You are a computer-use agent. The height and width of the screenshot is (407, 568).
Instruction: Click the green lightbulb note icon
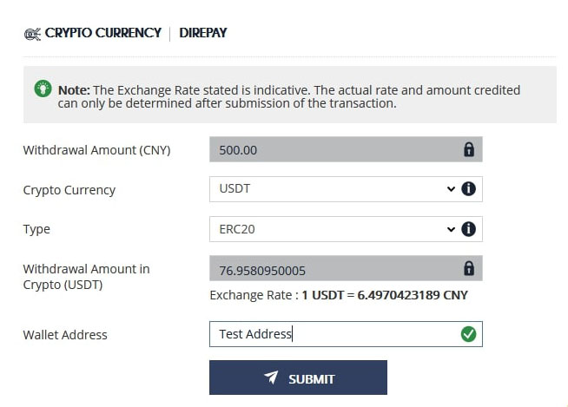click(x=41, y=89)
